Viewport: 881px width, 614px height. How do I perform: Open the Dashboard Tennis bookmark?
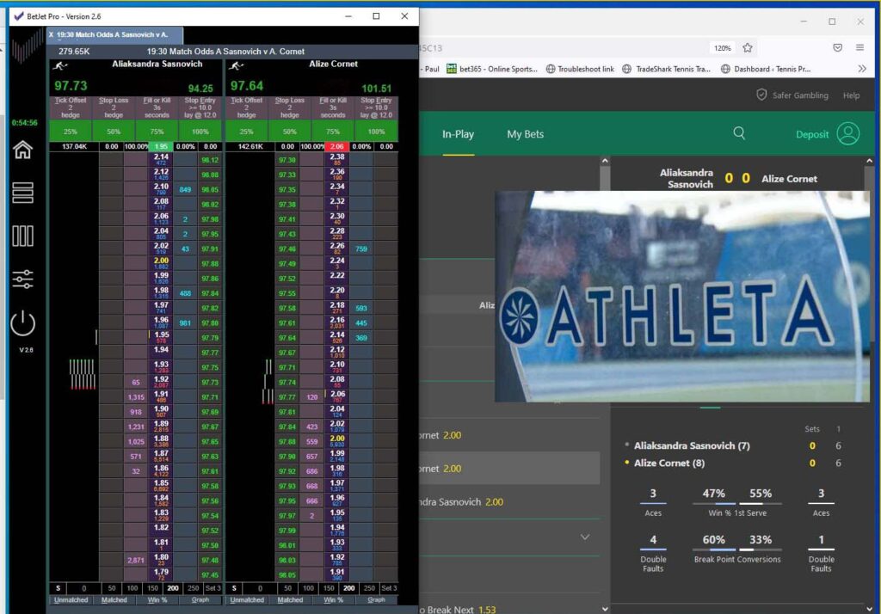tap(765, 69)
